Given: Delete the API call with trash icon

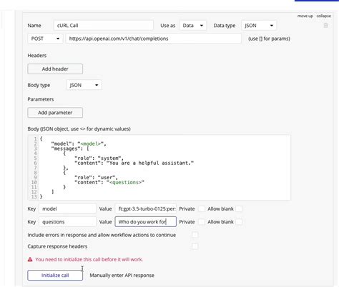Looking at the screenshot, I should click(325, 26).
